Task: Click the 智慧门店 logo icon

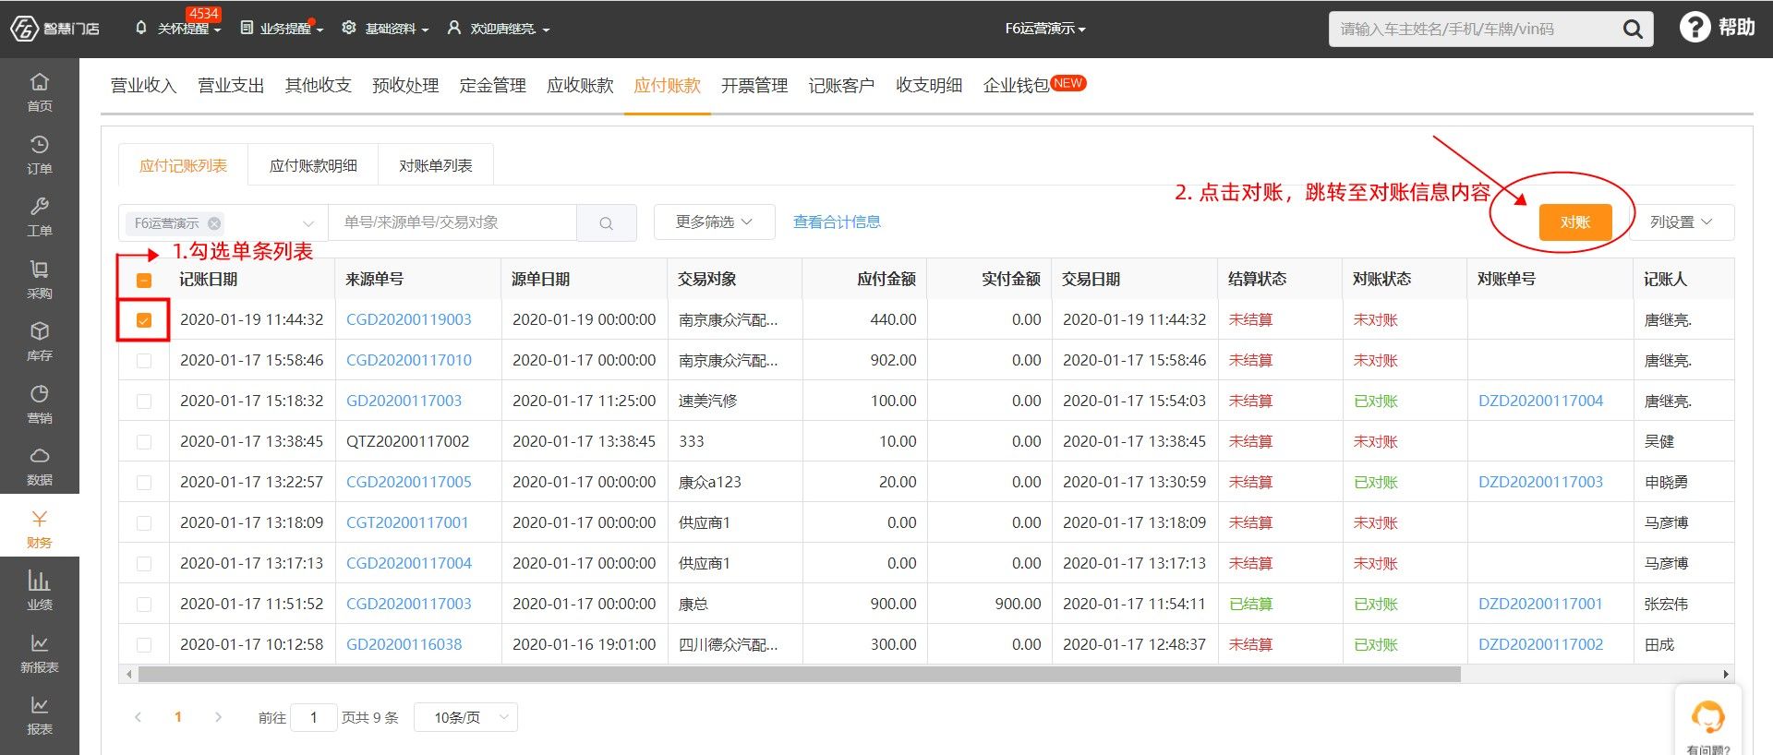Action: coord(24,29)
